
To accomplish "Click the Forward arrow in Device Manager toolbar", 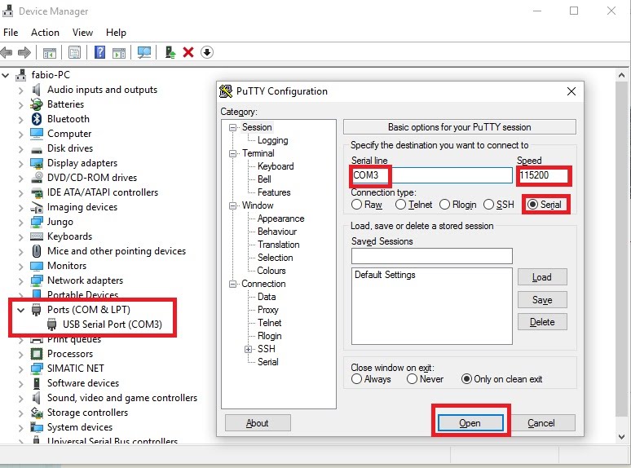I will (x=24, y=52).
